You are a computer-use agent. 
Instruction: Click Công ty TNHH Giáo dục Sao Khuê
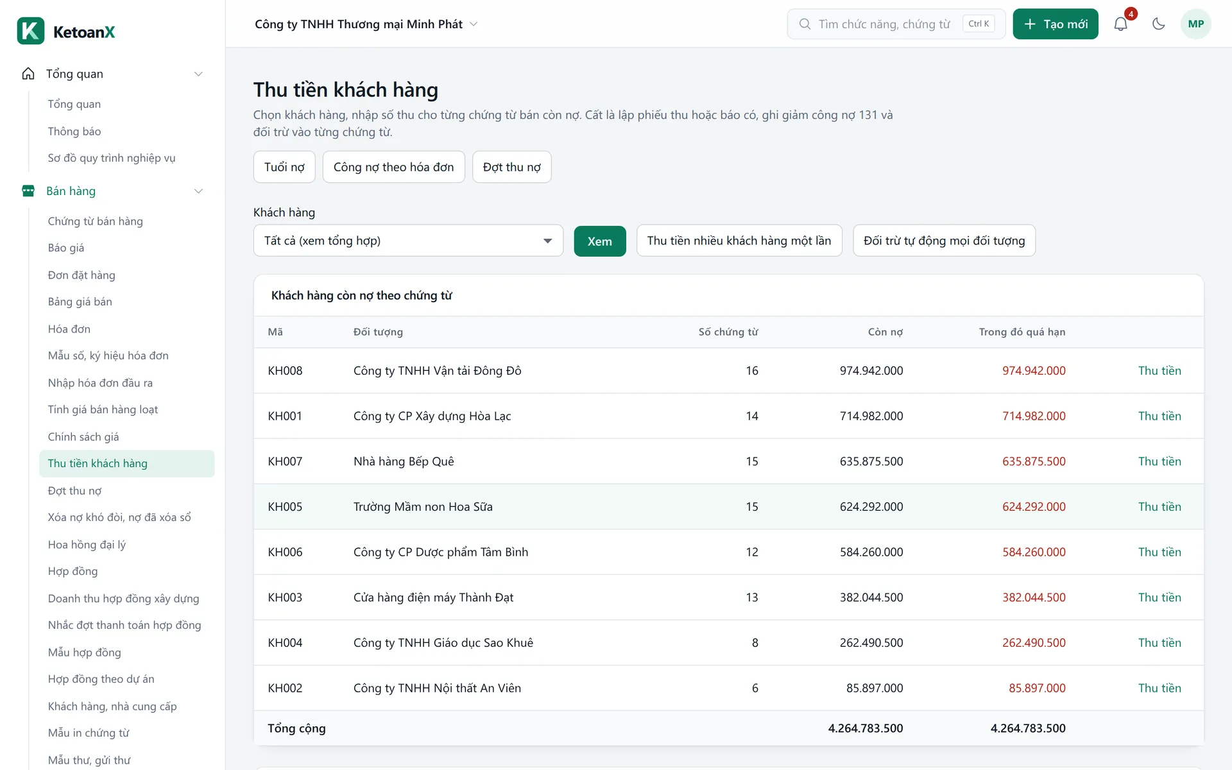pos(443,643)
